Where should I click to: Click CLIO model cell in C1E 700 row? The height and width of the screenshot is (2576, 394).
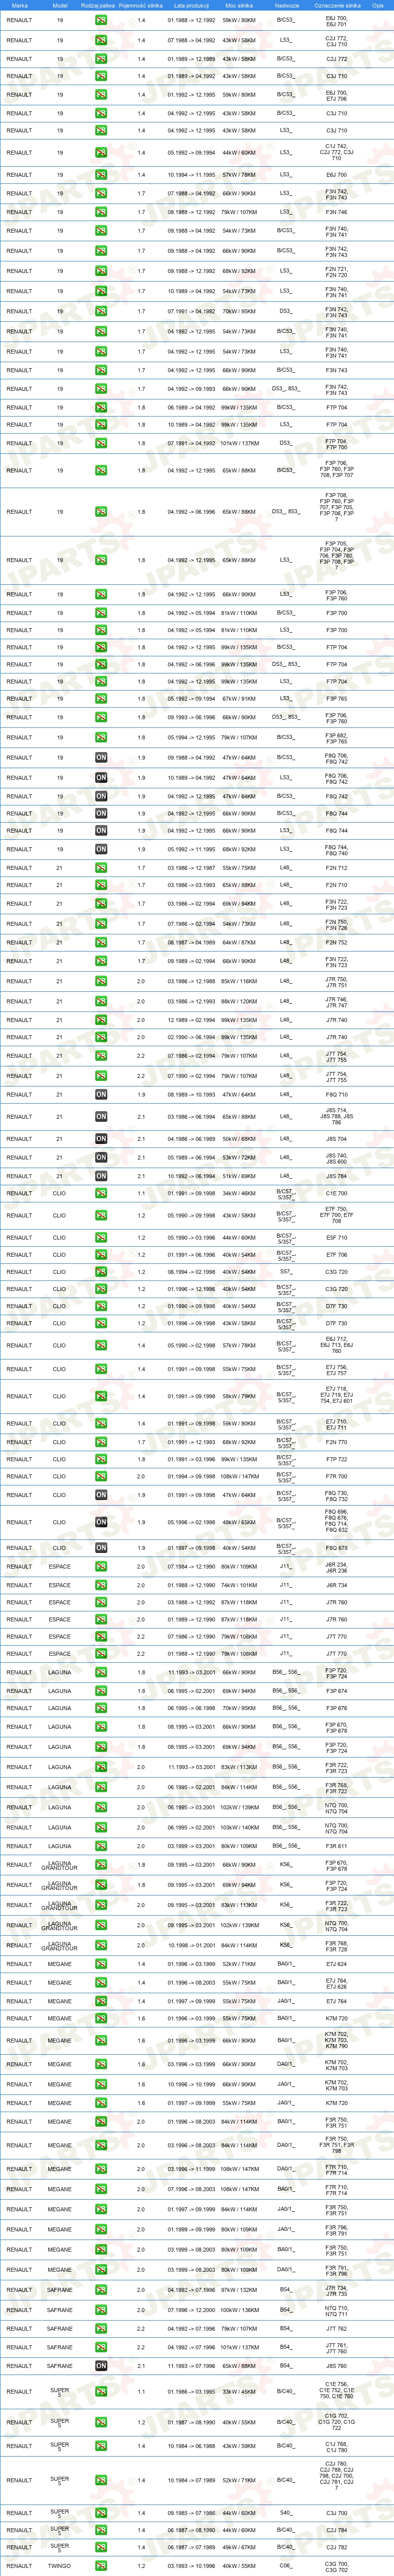pos(60,1193)
